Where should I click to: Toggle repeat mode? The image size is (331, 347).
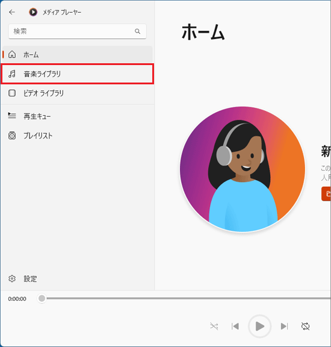pos(306,326)
